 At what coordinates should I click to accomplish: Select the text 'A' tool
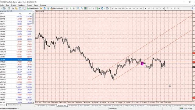click(171, 8)
